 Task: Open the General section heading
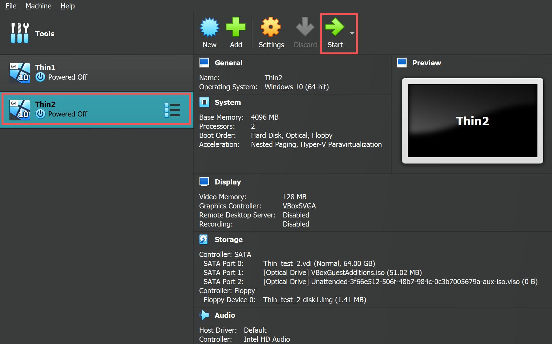(228, 63)
